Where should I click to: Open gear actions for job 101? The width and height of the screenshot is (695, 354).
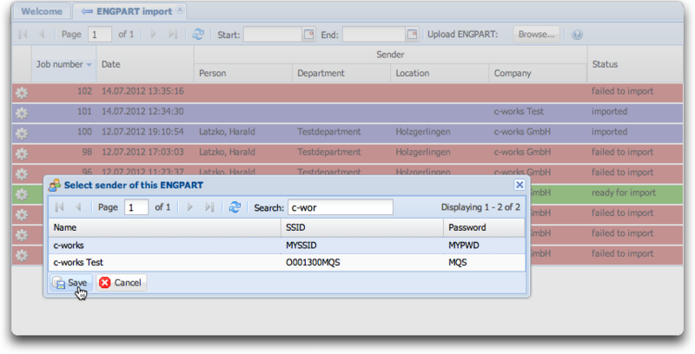pyautogui.click(x=22, y=112)
